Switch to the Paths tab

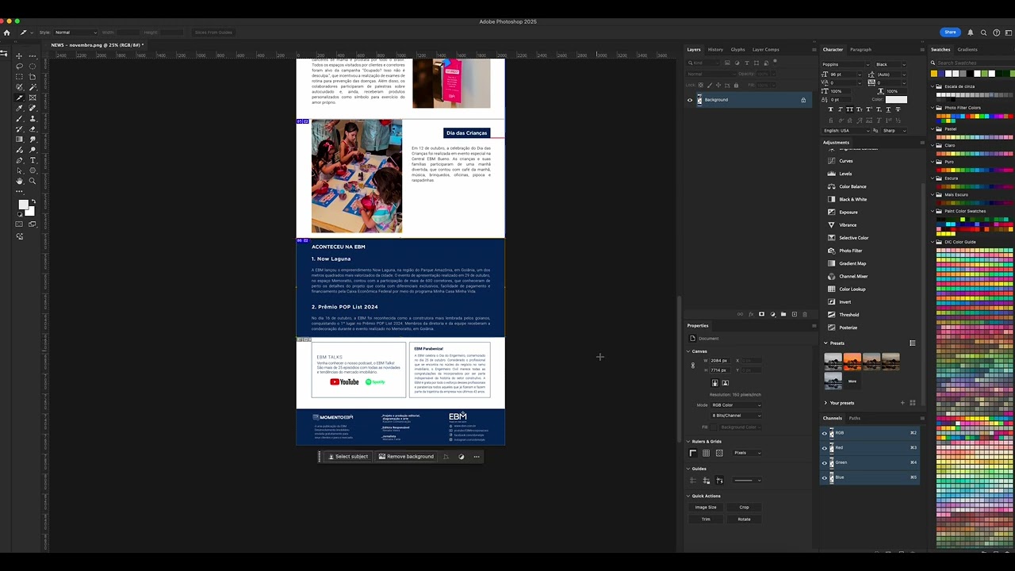coord(855,418)
